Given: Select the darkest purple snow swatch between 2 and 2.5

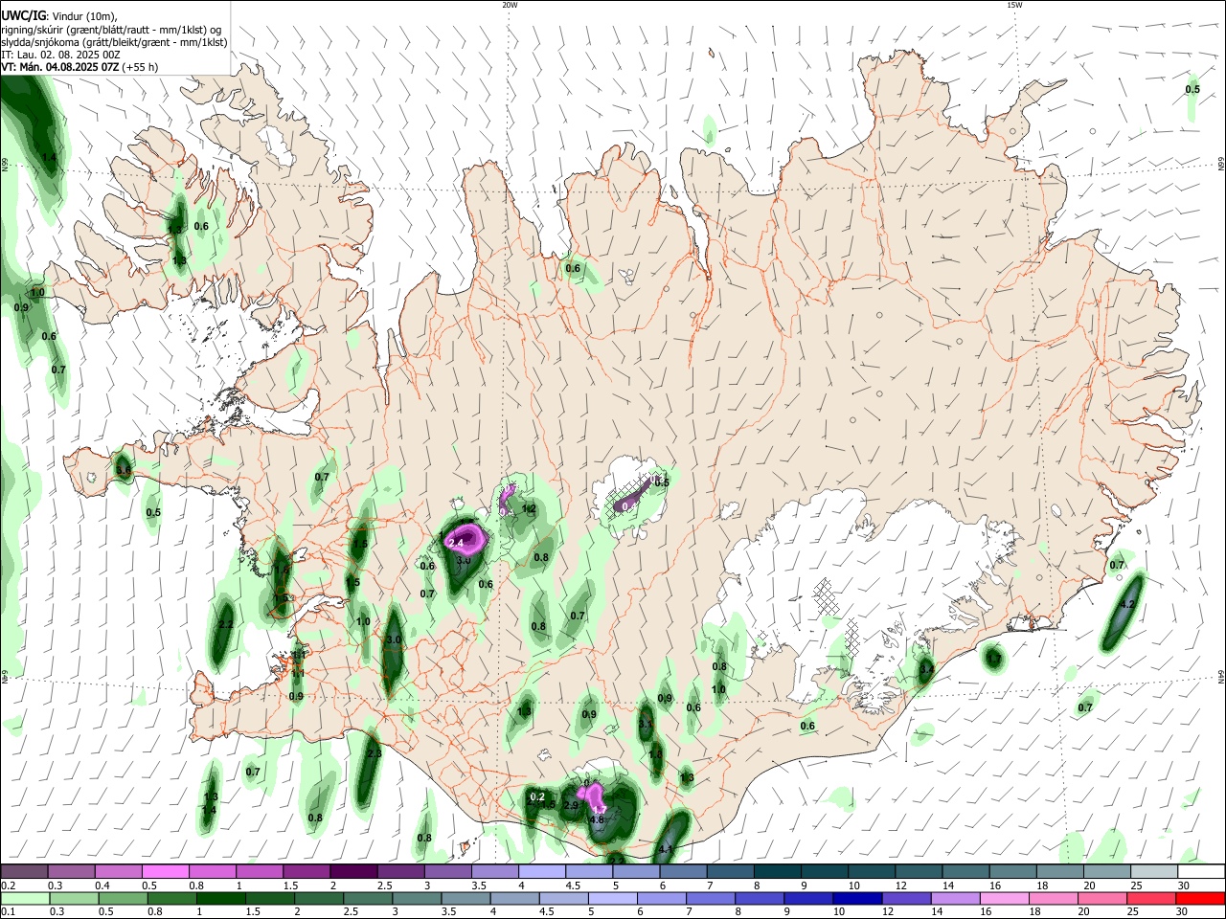Looking at the screenshot, I should click(x=353, y=872).
